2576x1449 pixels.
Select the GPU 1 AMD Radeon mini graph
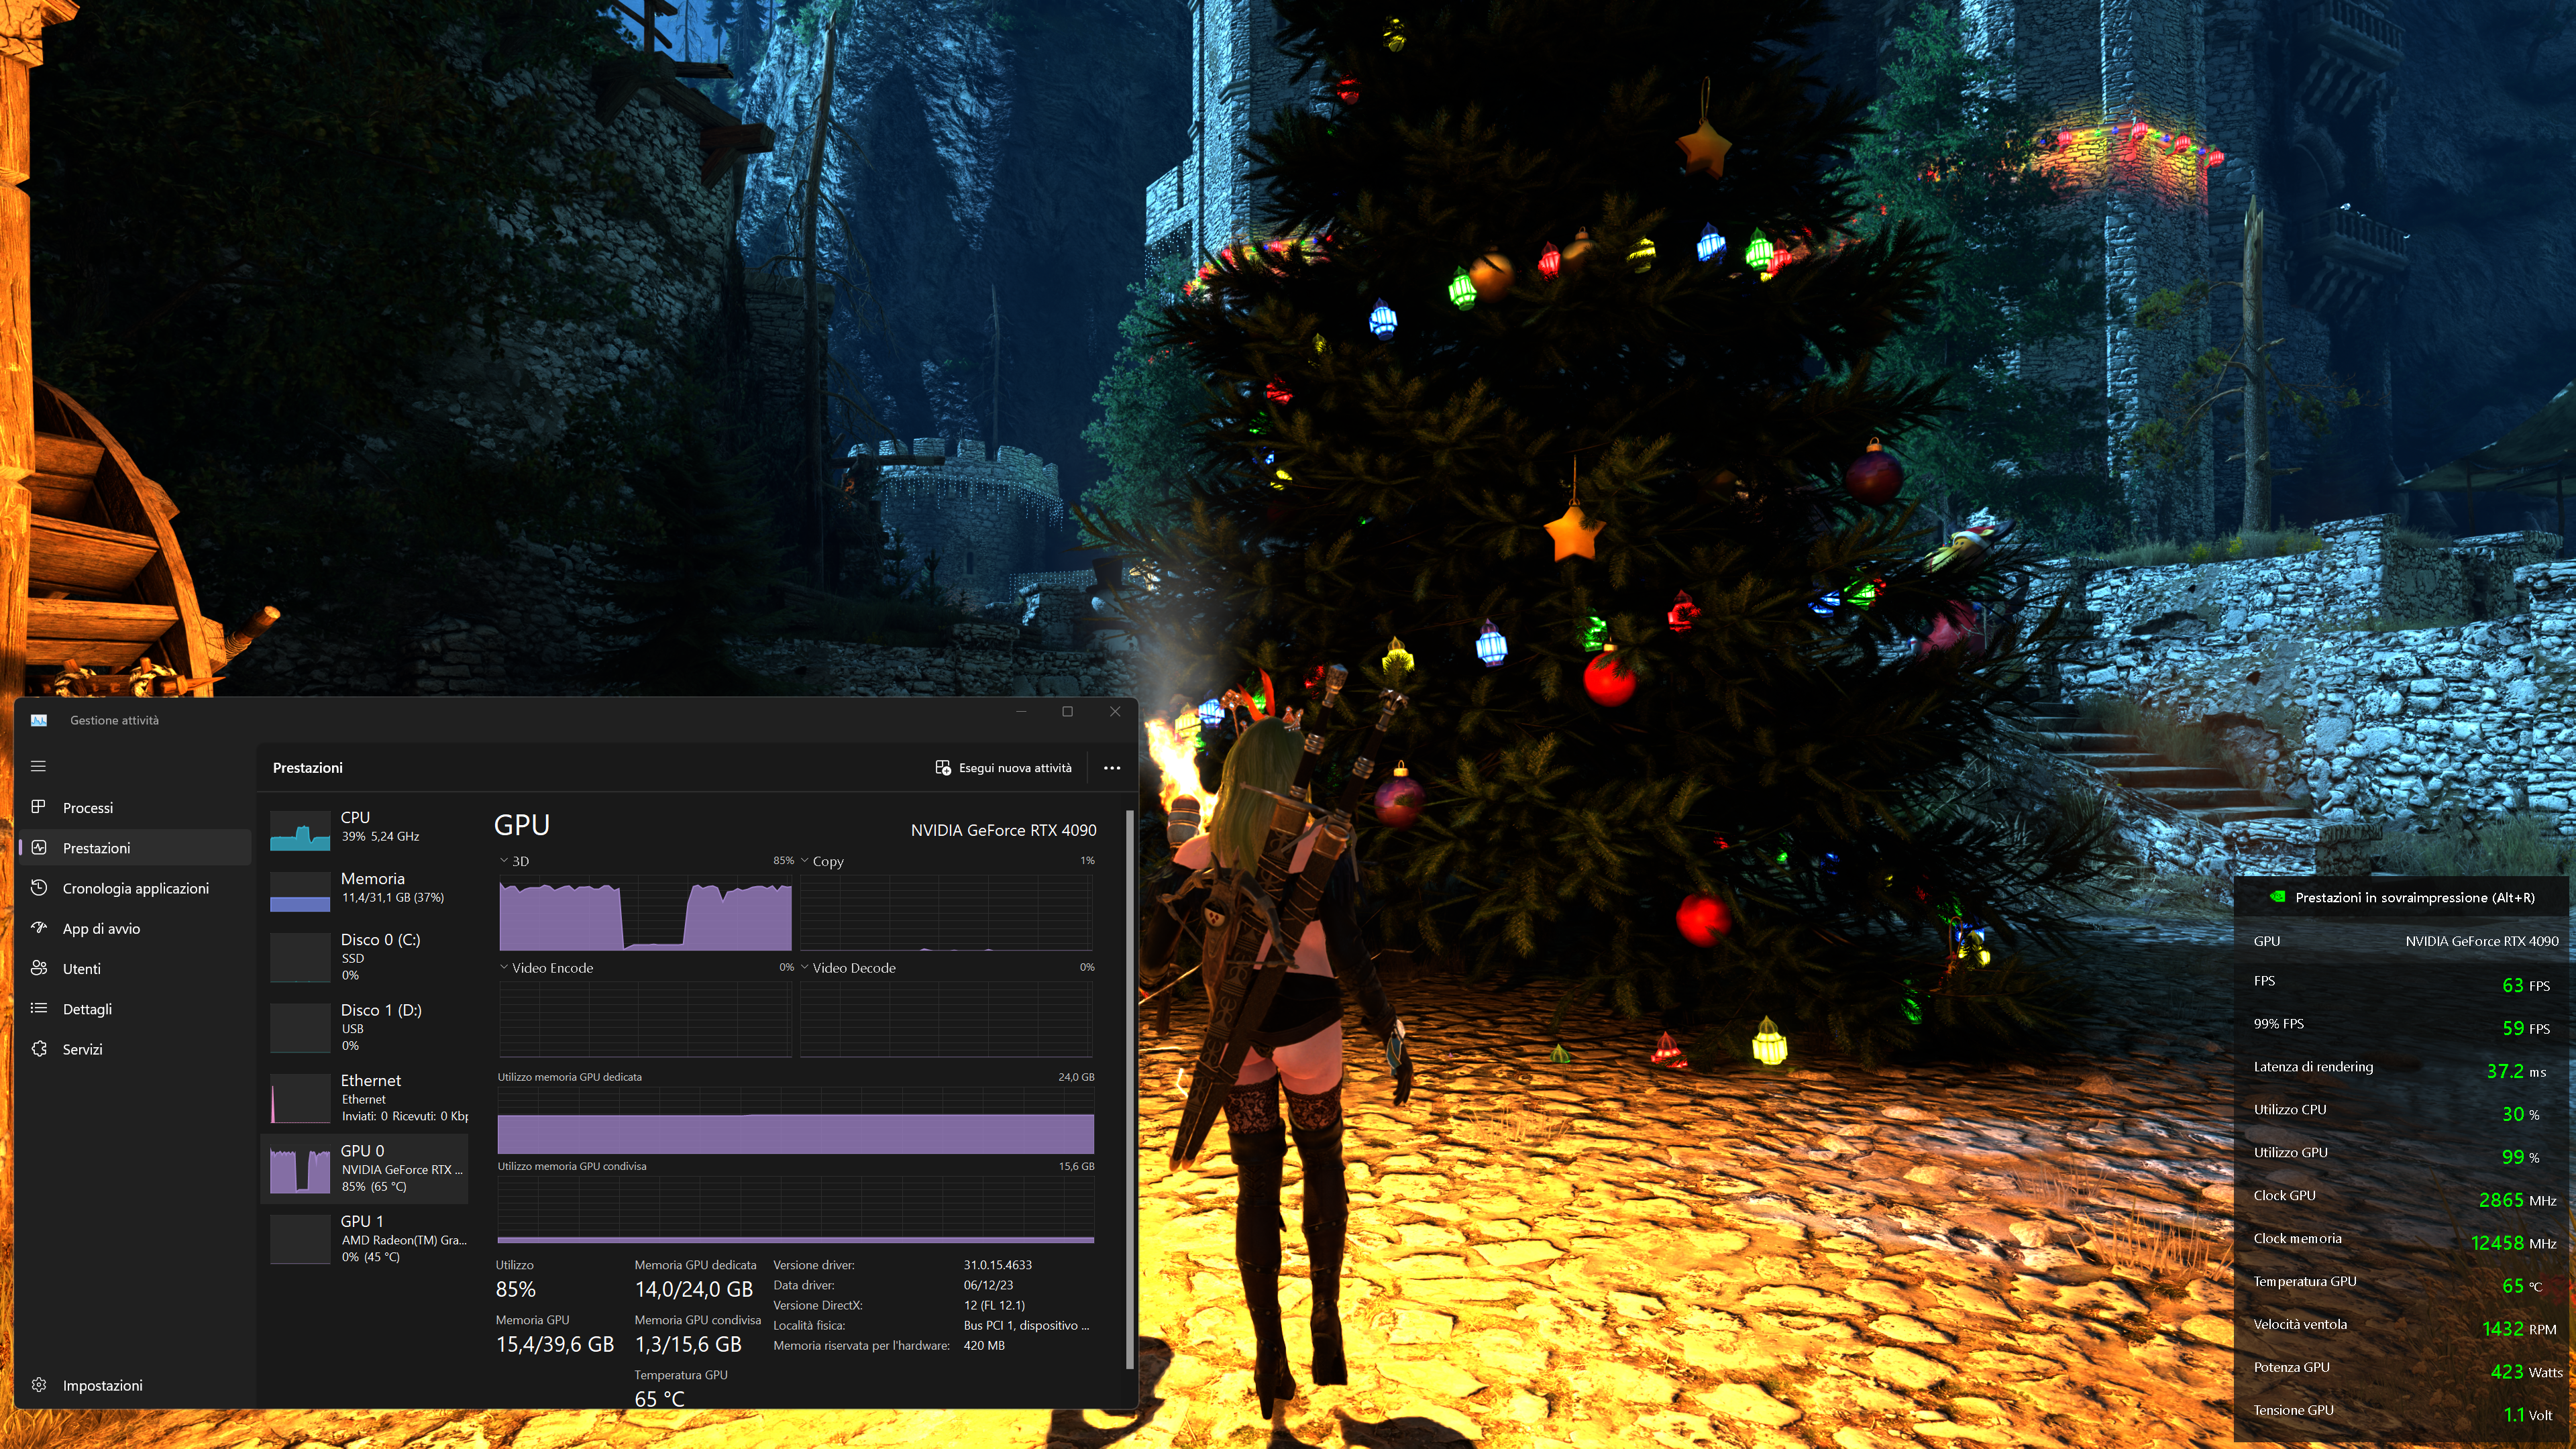299,1239
